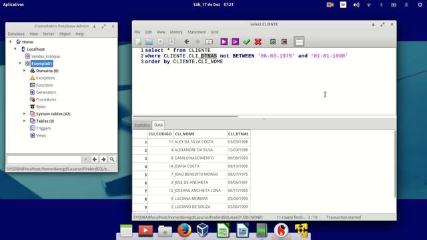Select cell ALEX DA SILVA COSTA
Viewport: 427px width, 240px height.
tap(200, 142)
